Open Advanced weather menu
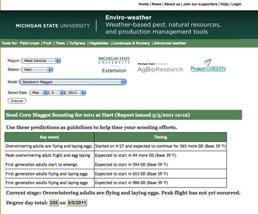Image resolution: width=258 pixels, height=214 pixels. [170, 43]
